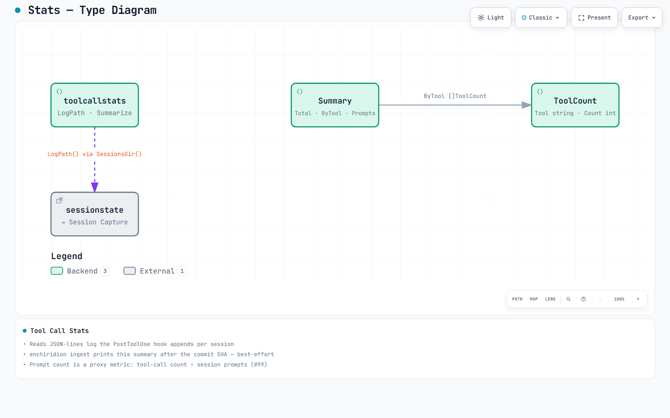
Task: Select the sessionstate node title
Action: point(95,210)
